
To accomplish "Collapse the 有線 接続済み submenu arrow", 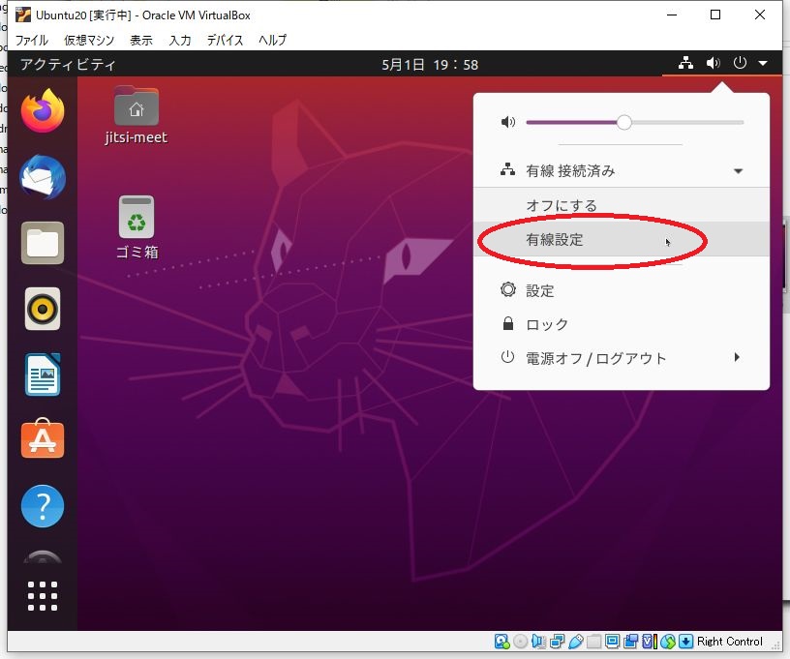I will pos(738,171).
